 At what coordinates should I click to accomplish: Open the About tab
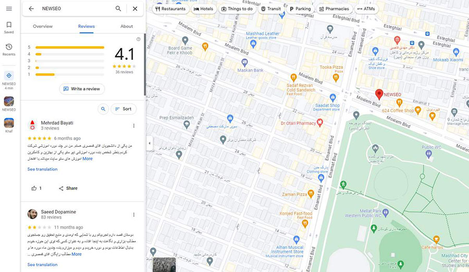(x=127, y=27)
